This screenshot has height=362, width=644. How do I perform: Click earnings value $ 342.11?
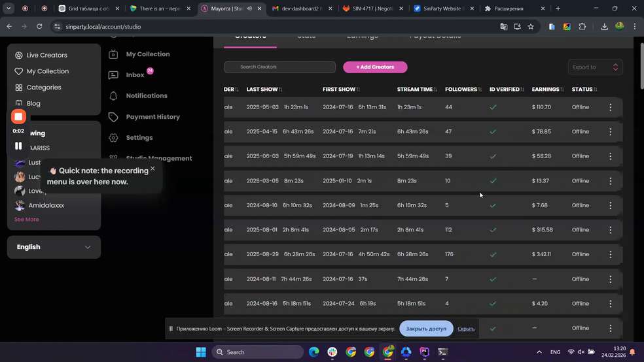[541, 254]
